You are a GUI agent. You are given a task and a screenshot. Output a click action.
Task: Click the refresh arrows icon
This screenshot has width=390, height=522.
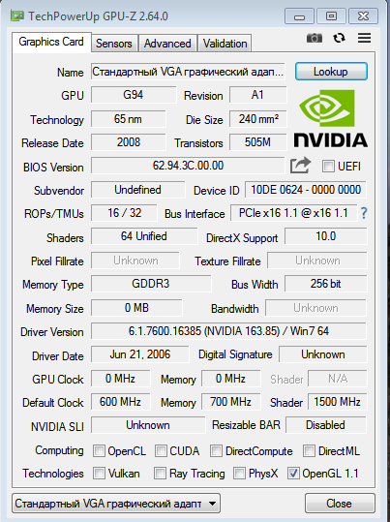point(339,38)
